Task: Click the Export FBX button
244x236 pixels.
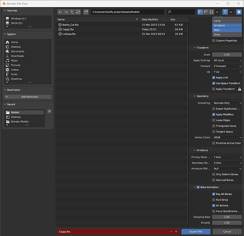Action: coord(196,232)
